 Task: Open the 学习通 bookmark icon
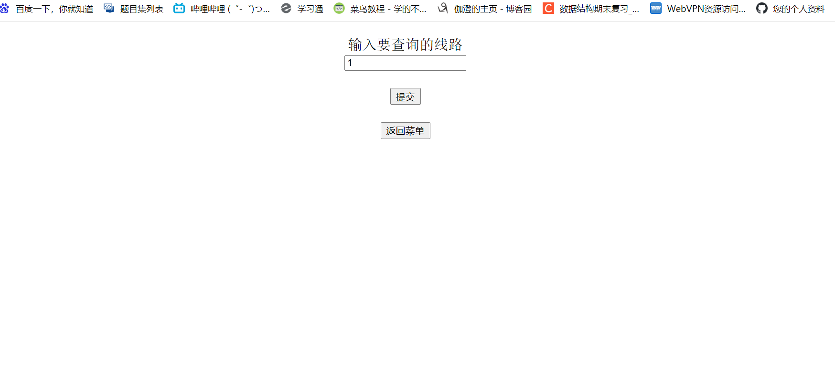point(286,8)
